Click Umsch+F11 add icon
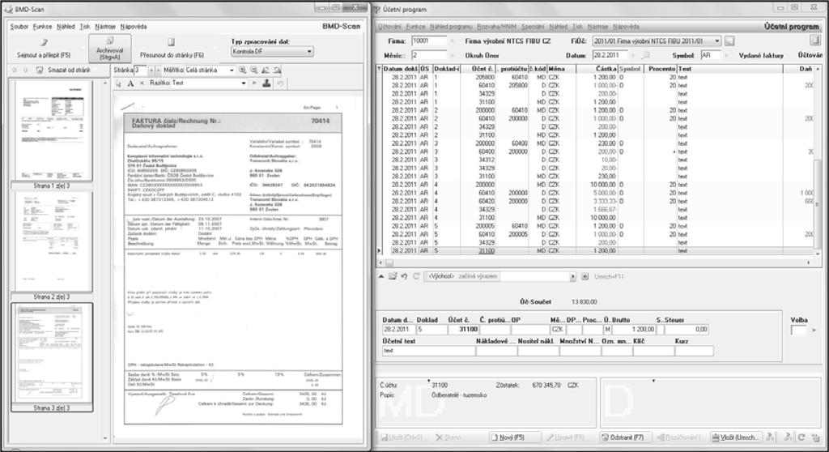Image resolution: width=829 pixels, height=452 pixels. 585,276
